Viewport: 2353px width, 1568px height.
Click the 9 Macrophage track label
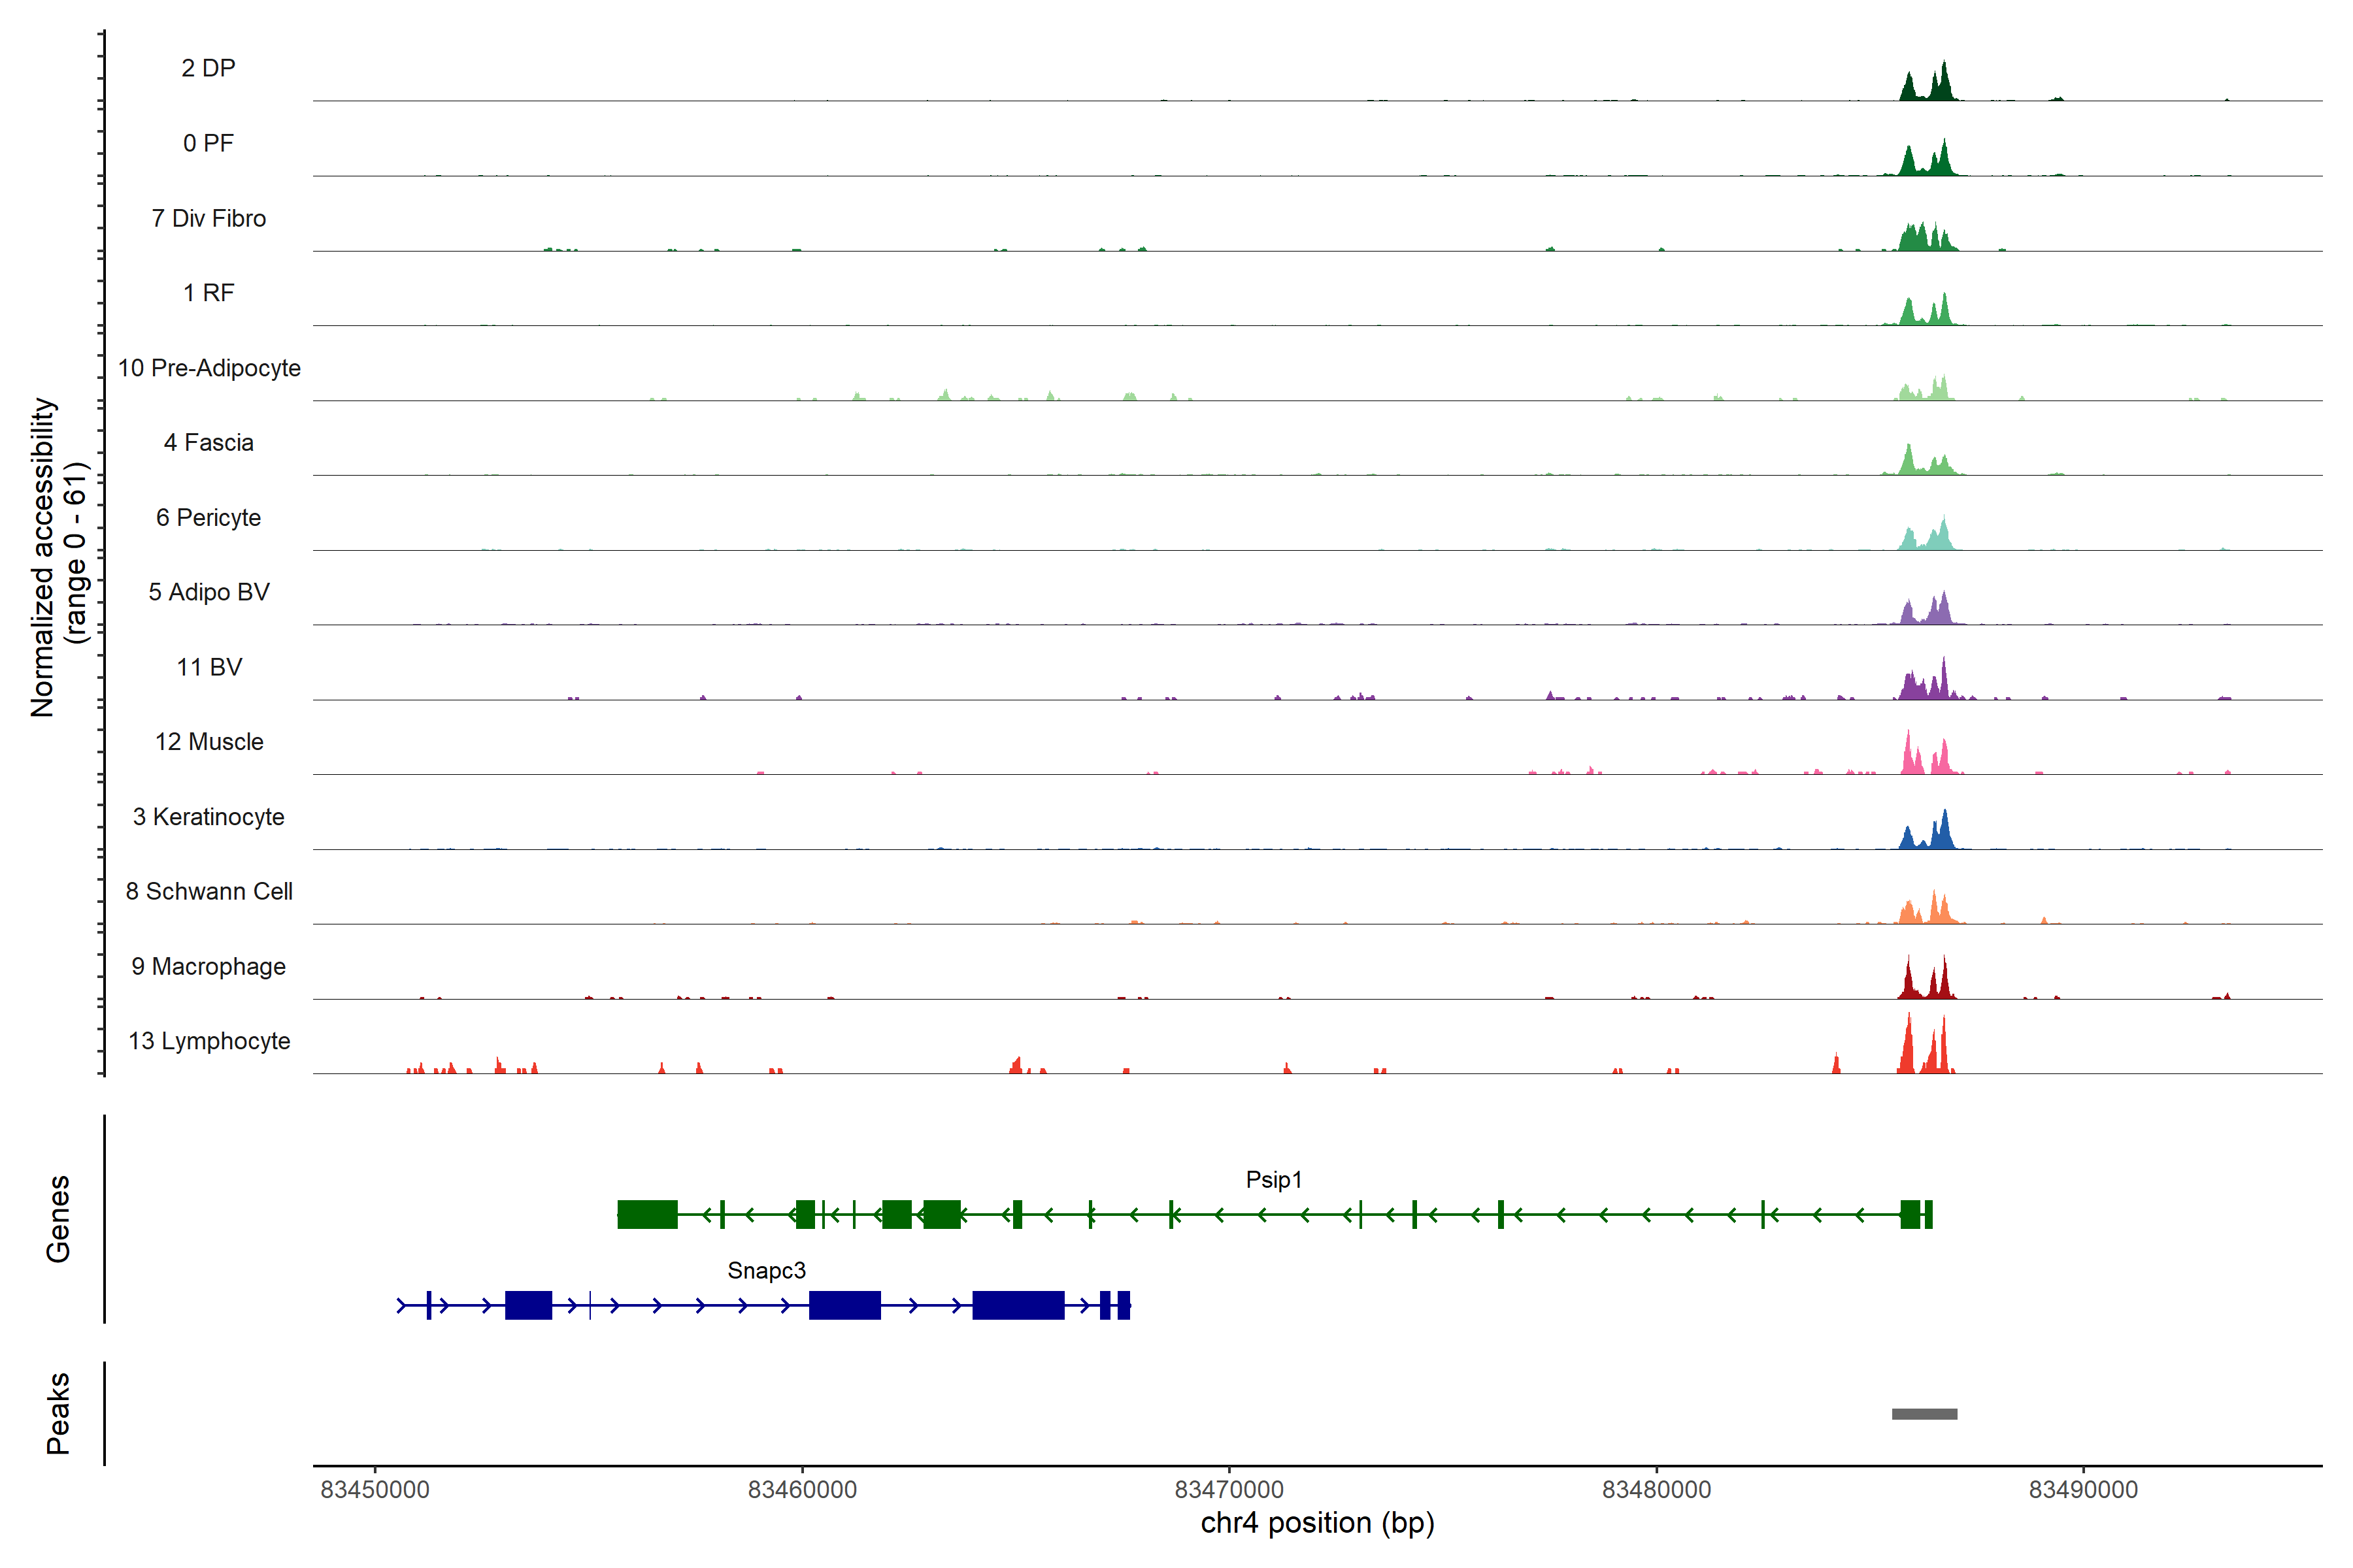coord(208,966)
